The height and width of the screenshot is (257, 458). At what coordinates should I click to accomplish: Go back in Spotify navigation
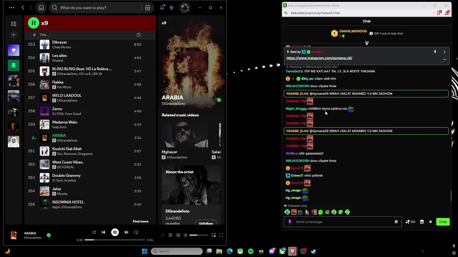click(x=23, y=7)
